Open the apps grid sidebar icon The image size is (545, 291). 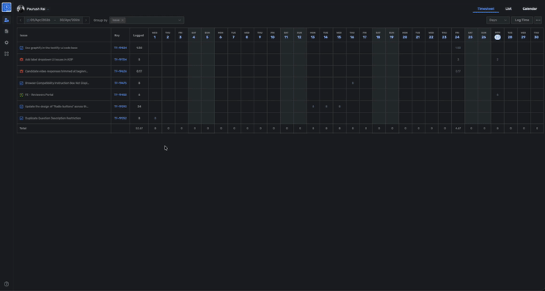coord(7,54)
